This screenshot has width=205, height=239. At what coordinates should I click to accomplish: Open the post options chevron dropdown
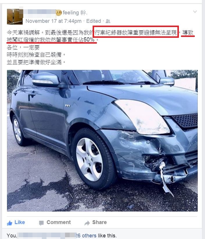tap(195, 12)
